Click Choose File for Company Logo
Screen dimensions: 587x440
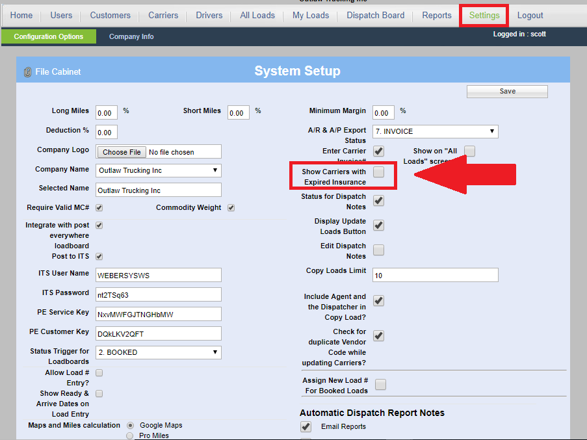point(122,152)
